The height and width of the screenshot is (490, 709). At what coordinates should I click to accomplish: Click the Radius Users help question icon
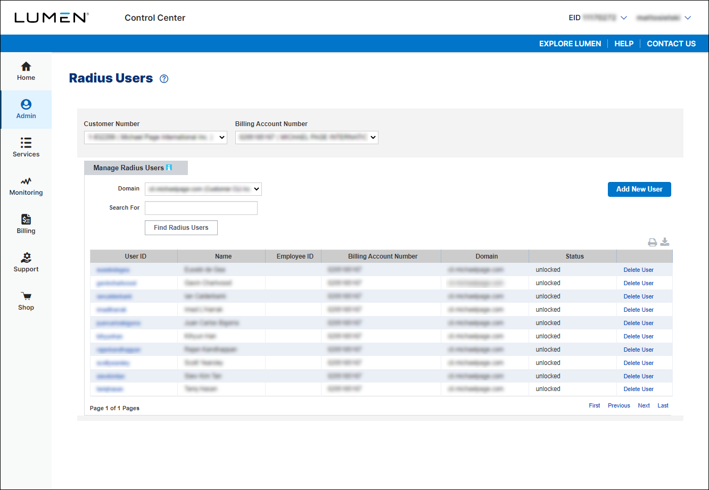coord(164,79)
